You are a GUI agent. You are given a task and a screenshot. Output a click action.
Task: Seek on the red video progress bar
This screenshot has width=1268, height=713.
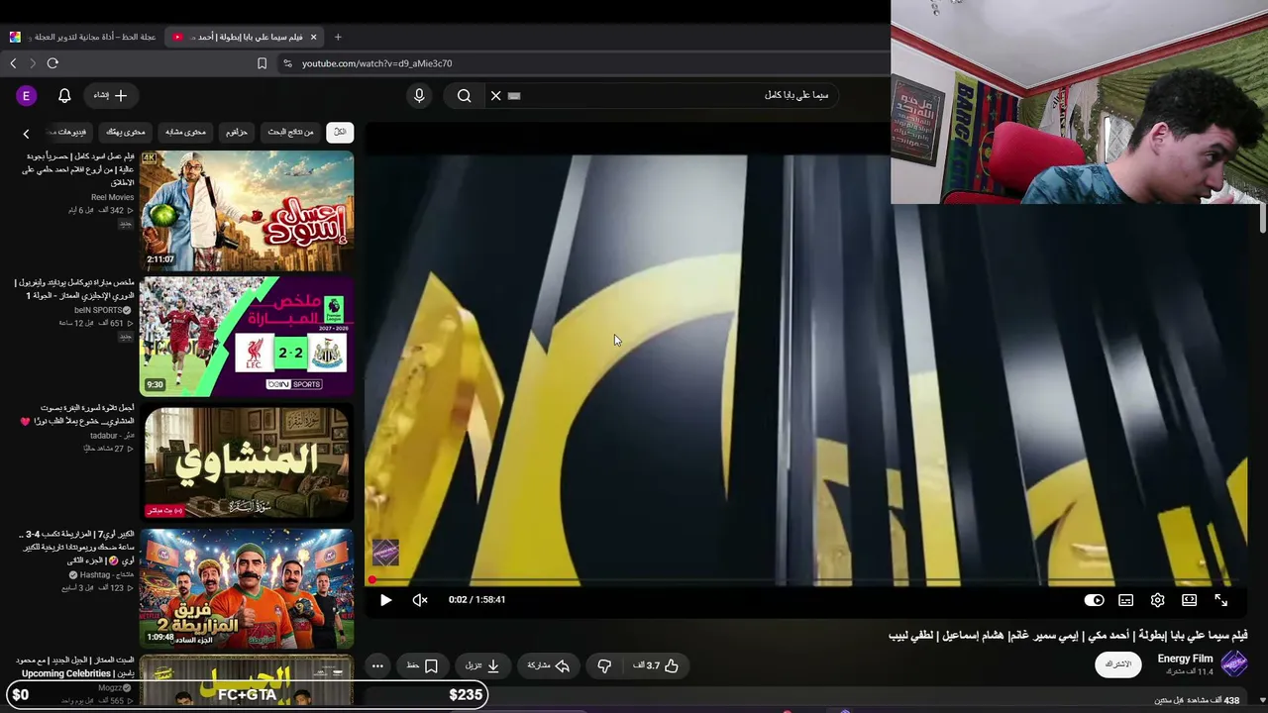coord(805,580)
